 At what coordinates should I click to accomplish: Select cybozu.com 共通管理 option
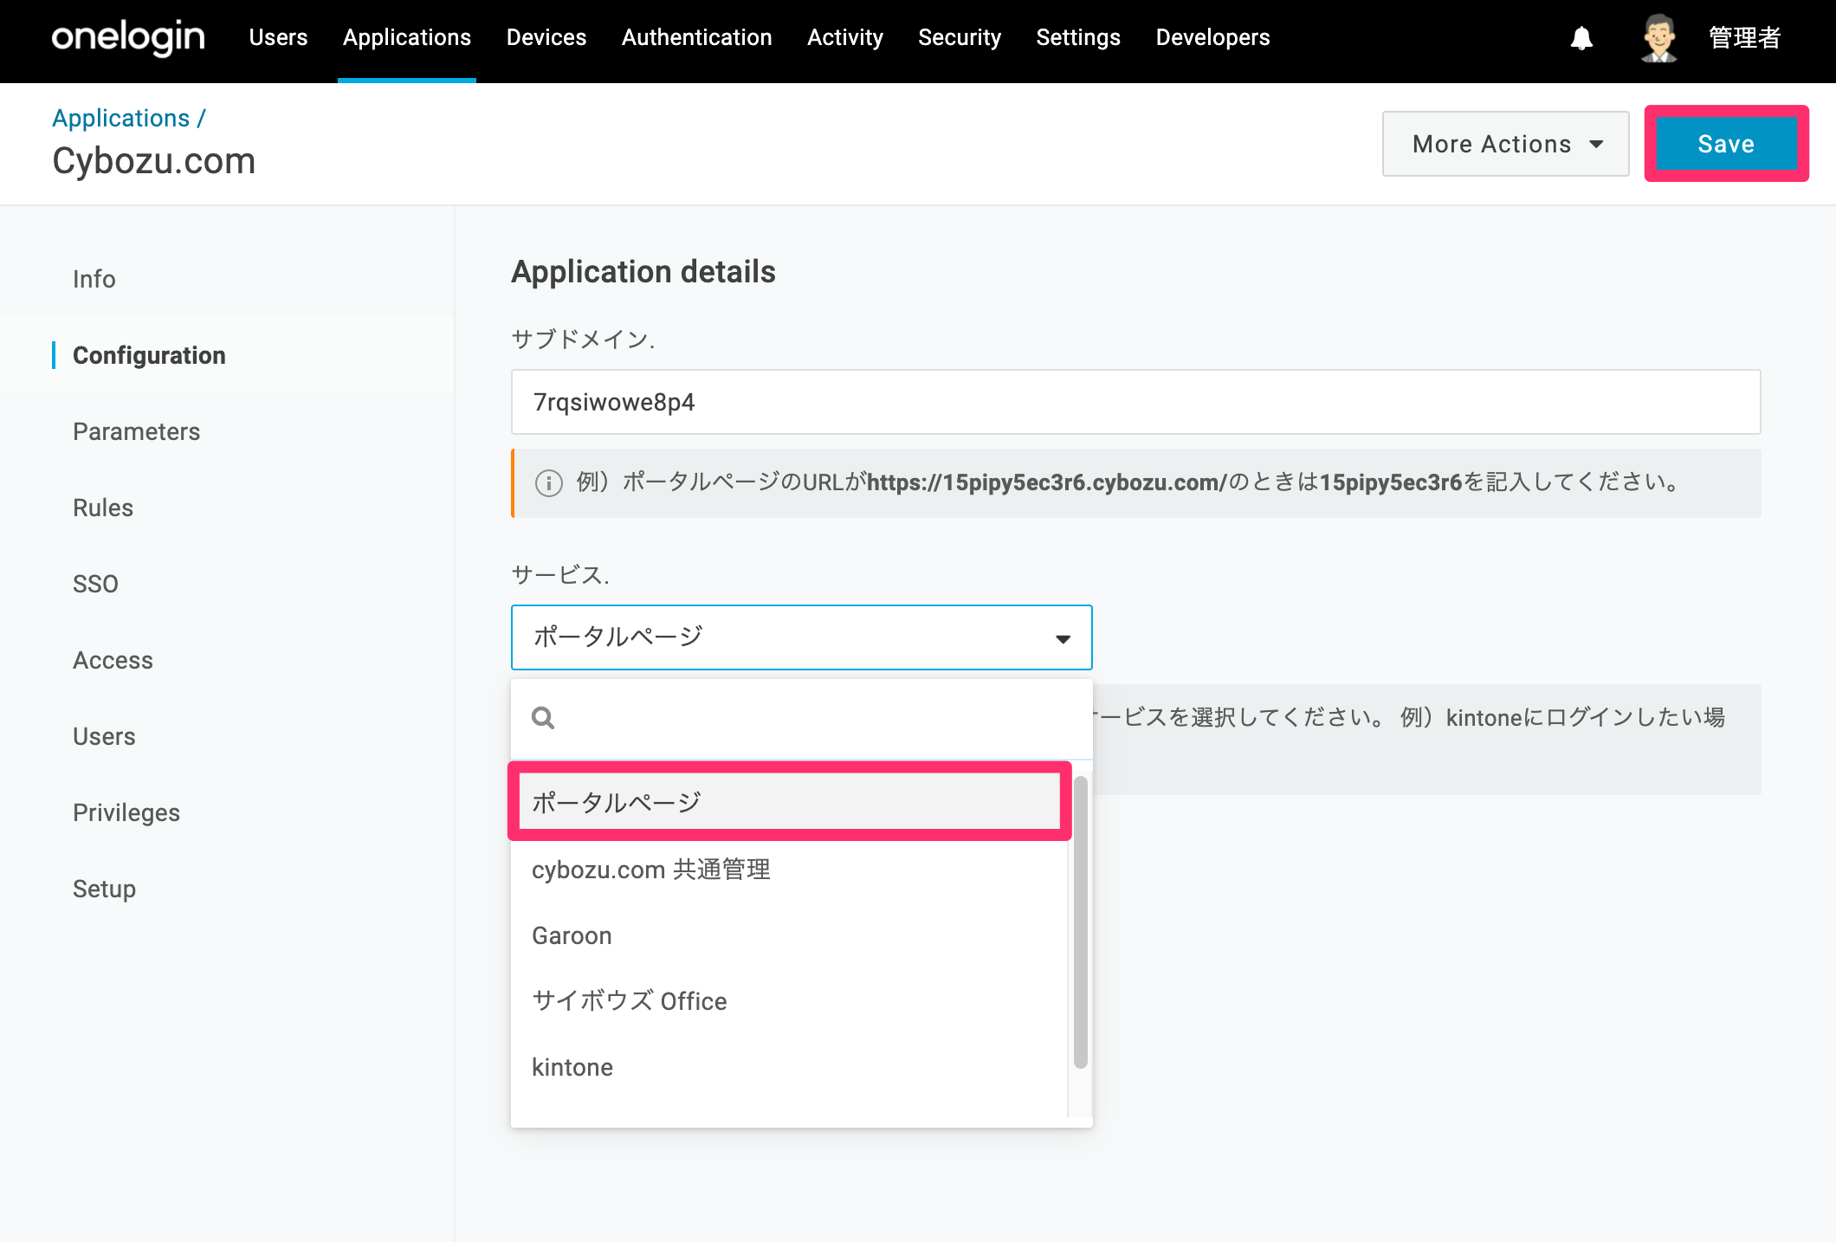click(x=790, y=869)
